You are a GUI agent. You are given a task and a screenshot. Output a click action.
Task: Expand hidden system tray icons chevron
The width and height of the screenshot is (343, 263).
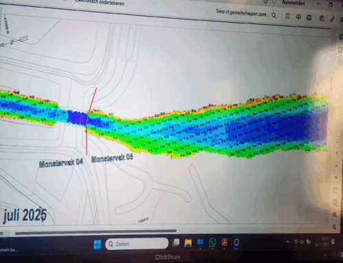[287, 242]
